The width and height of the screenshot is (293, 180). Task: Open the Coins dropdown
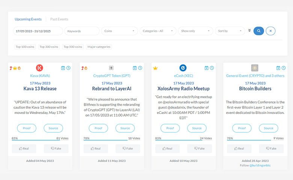pyautogui.click(x=119, y=31)
